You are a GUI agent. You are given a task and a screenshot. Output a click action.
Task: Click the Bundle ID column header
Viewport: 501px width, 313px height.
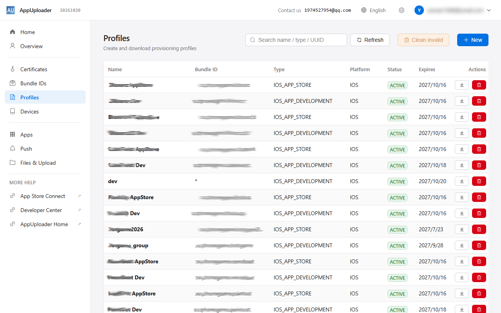[x=206, y=70]
